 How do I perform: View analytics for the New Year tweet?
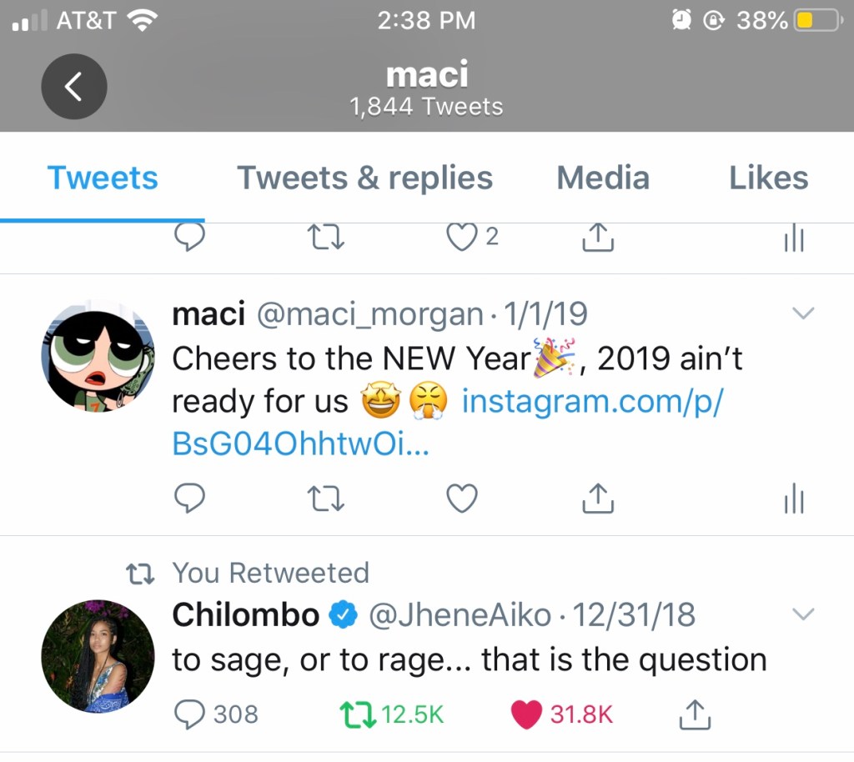click(x=793, y=499)
